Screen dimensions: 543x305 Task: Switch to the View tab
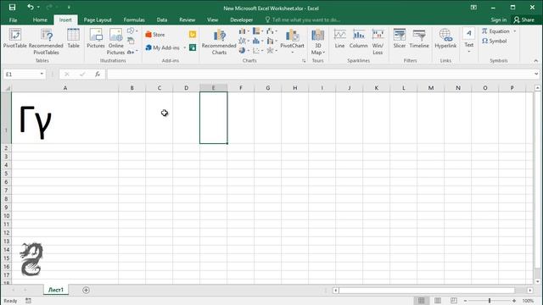(x=213, y=19)
